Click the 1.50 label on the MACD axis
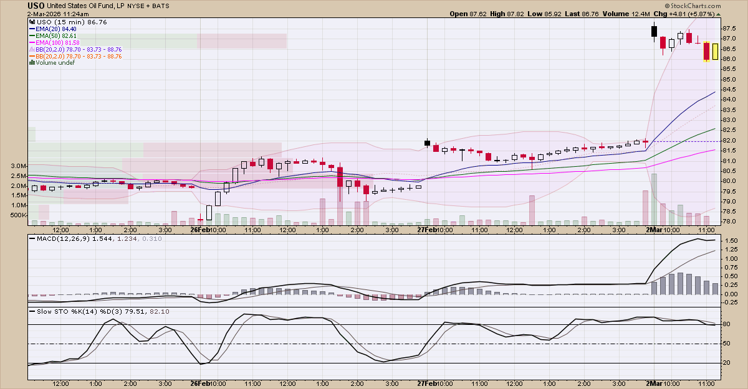This screenshot has width=748, height=389. (731, 240)
